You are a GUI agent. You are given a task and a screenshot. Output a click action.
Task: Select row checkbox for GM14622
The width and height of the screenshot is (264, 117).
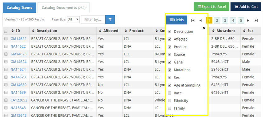click(x=6, y=39)
